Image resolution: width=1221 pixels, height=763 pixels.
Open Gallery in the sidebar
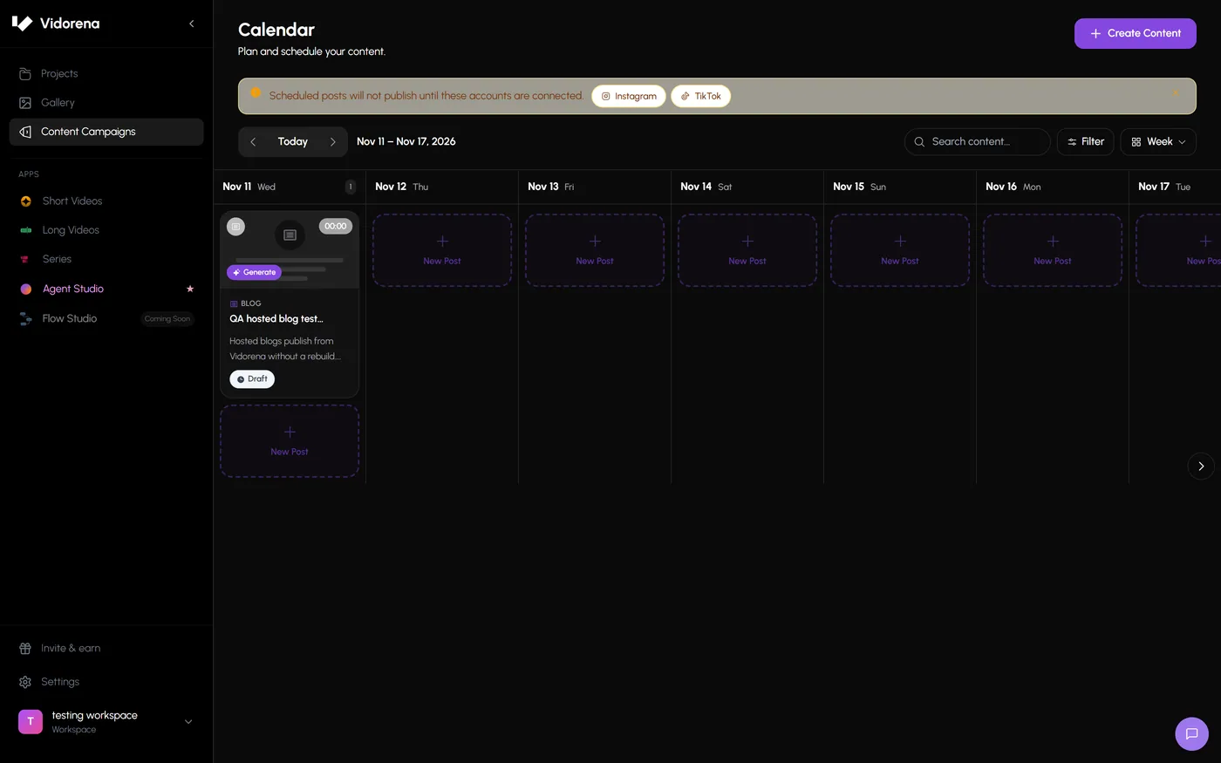(x=106, y=102)
